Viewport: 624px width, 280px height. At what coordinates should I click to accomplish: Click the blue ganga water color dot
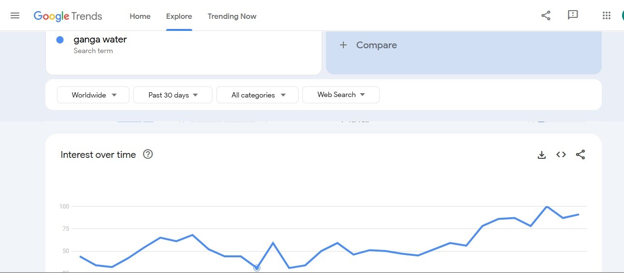click(x=60, y=40)
